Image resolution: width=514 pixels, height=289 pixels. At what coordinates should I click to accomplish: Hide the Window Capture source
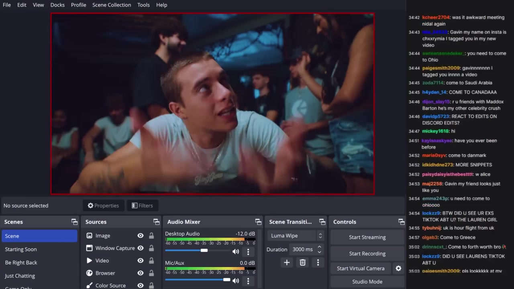[141, 248]
